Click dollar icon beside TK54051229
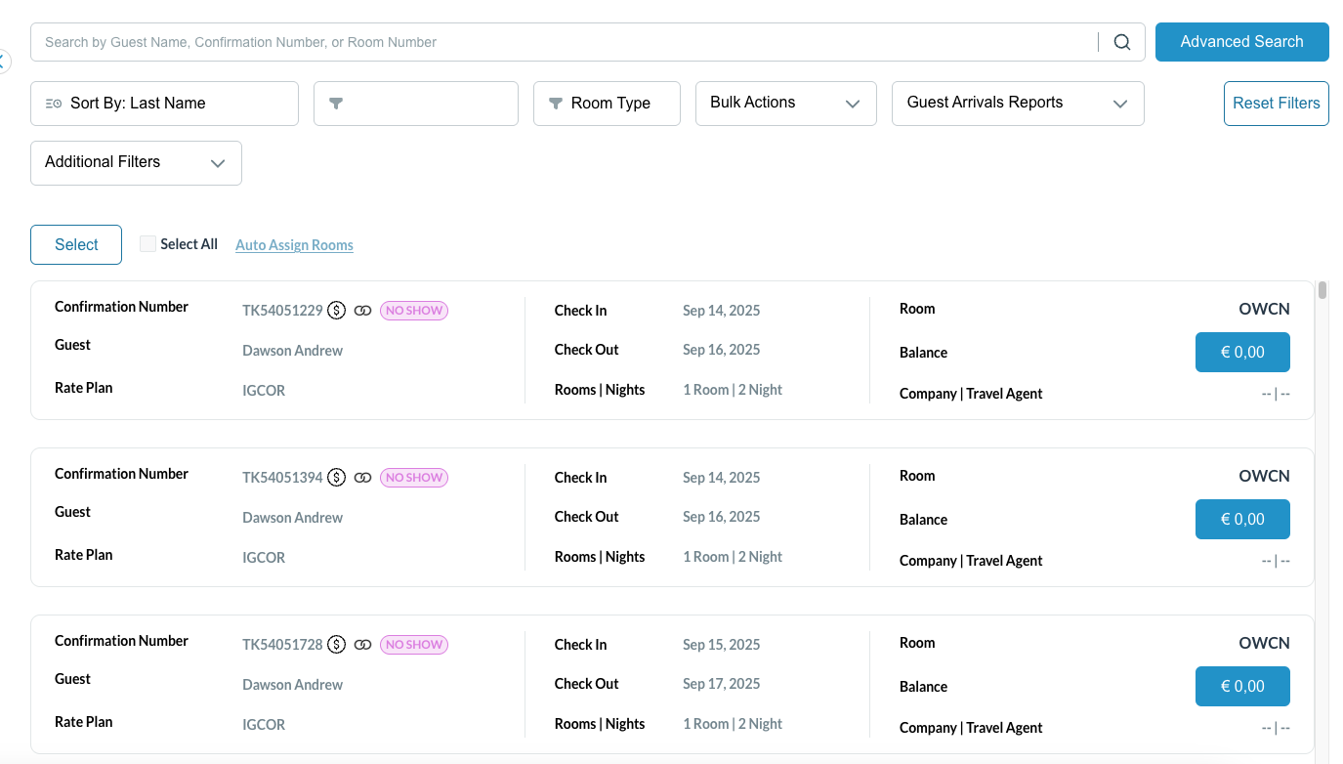1343x764 pixels. click(337, 311)
